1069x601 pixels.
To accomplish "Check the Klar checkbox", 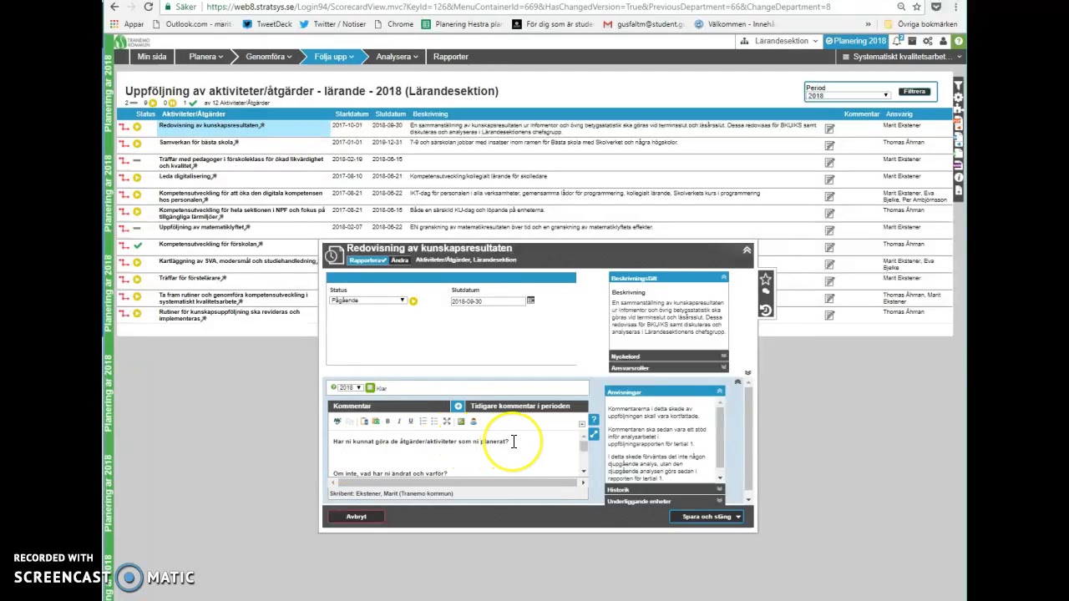I will click(370, 388).
